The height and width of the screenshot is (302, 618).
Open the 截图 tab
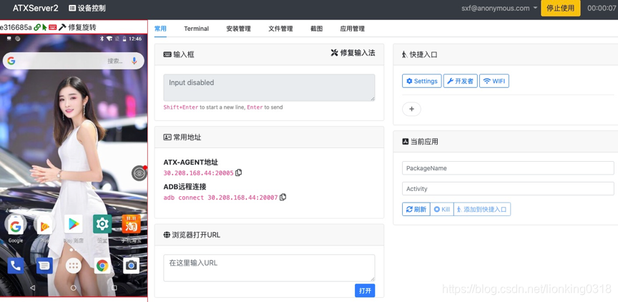point(316,29)
